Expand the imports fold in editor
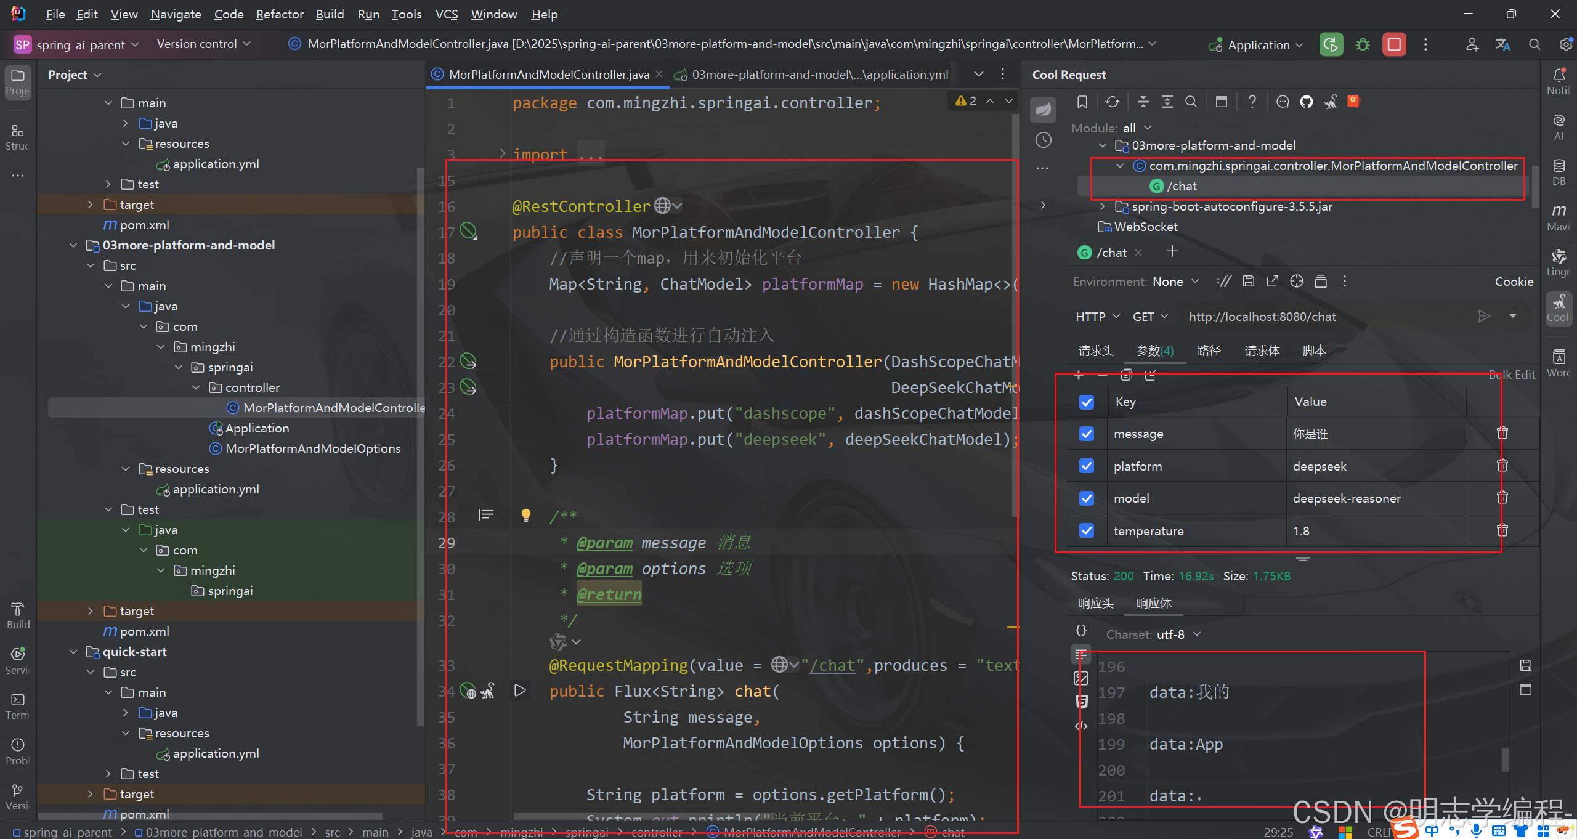1577x839 pixels. pyautogui.click(x=503, y=153)
